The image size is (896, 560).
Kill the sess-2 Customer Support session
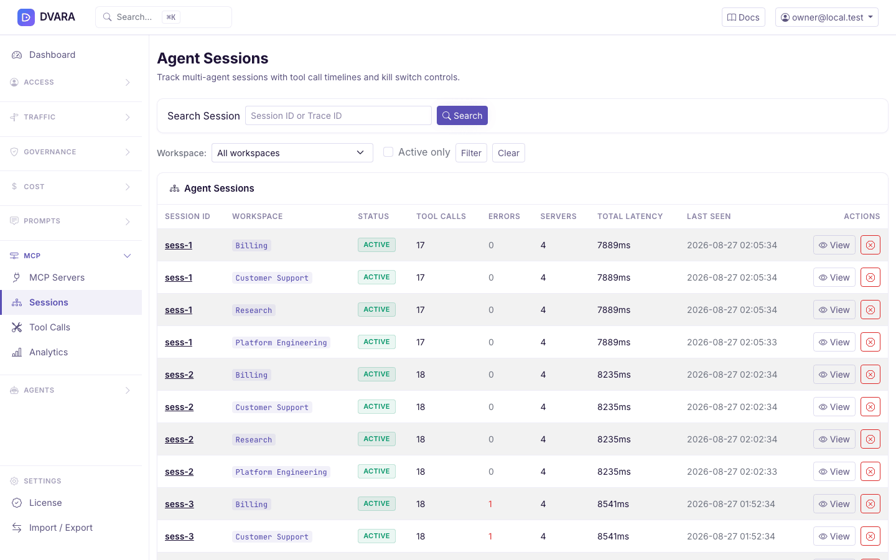(870, 407)
